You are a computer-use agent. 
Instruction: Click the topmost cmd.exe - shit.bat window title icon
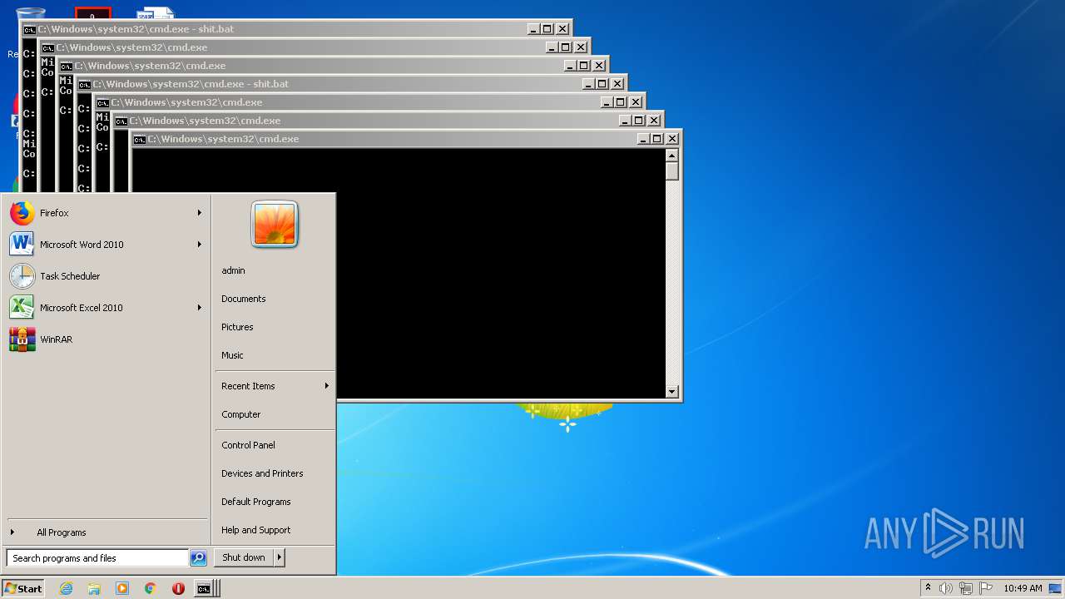(x=30, y=29)
